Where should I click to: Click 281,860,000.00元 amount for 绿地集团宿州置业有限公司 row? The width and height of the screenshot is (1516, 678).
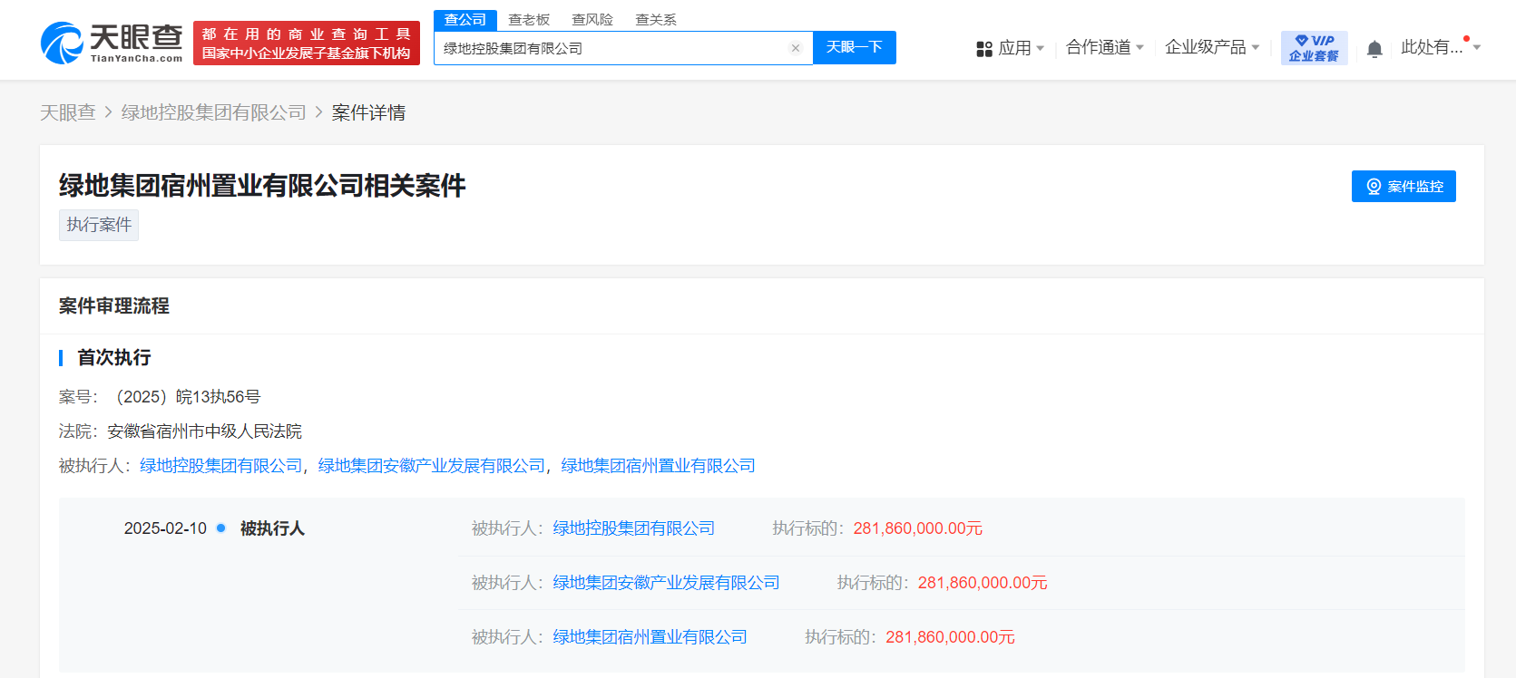[x=951, y=637]
